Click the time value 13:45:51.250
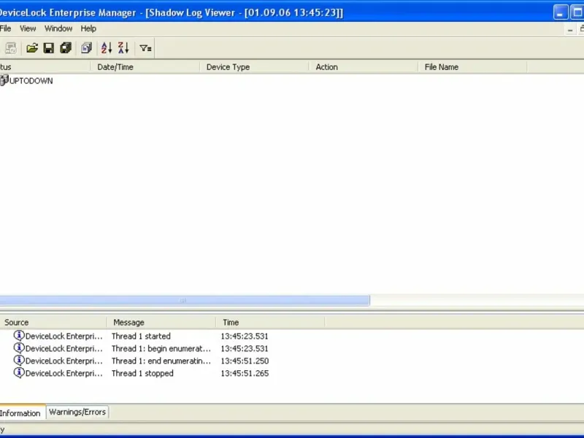This screenshot has width=584, height=438. [x=245, y=361]
